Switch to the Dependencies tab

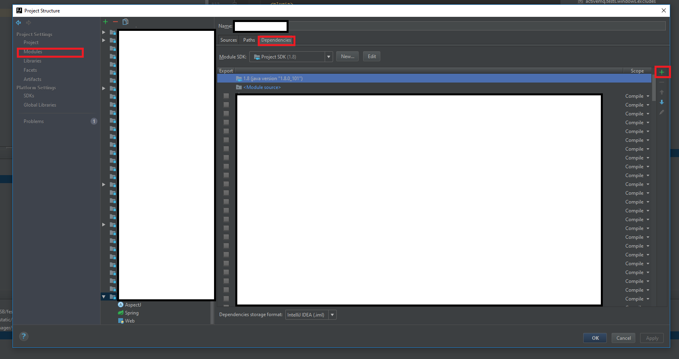pyautogui.click(x=276, y=40)
